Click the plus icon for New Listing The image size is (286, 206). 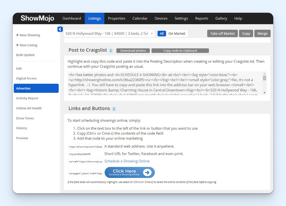click(x=17, y=45)
